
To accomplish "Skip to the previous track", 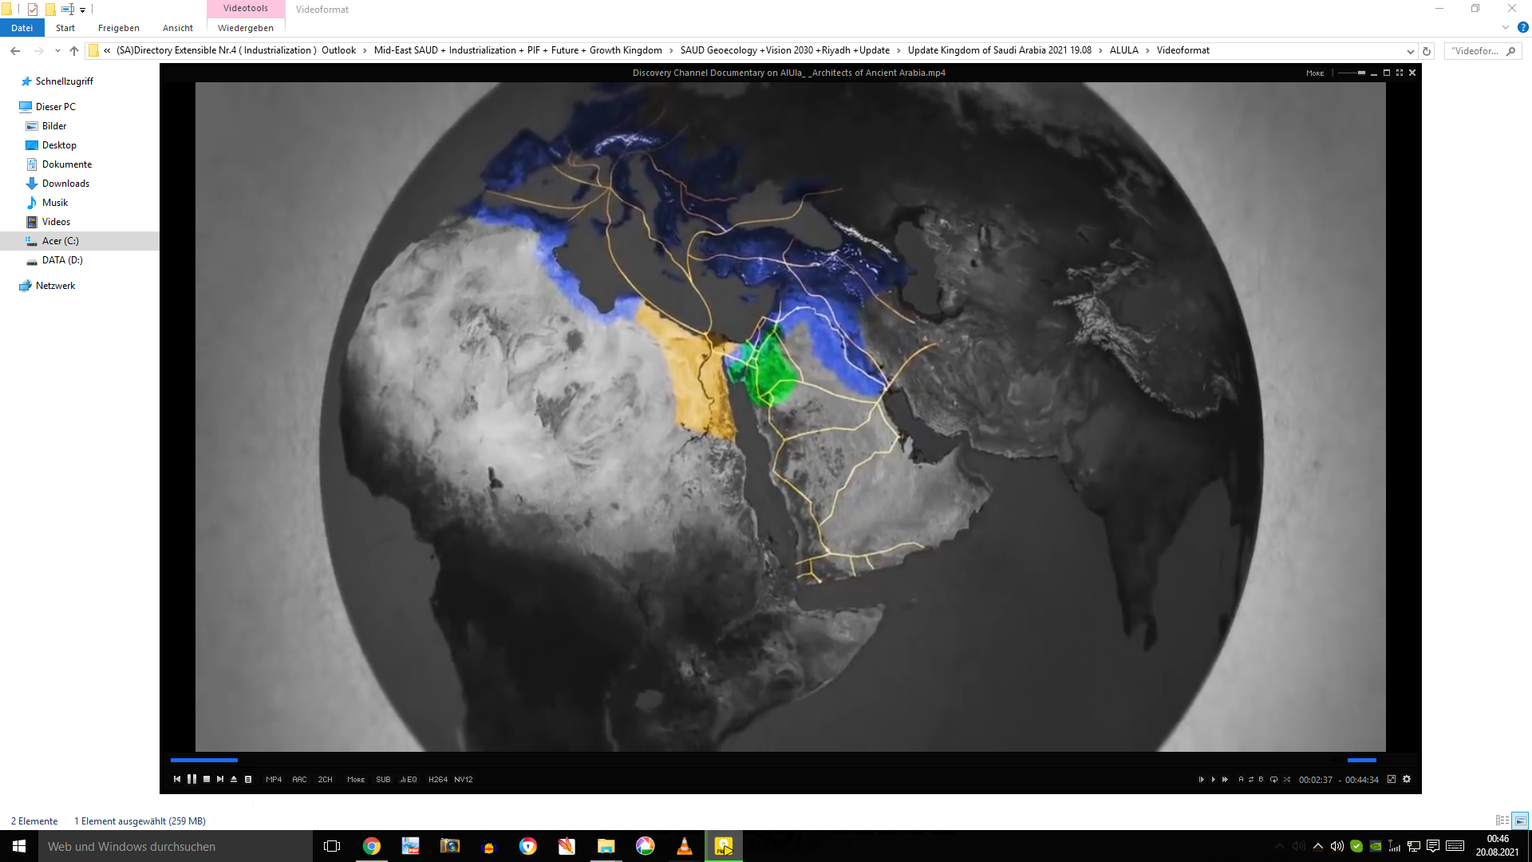I will pos(177,779).
